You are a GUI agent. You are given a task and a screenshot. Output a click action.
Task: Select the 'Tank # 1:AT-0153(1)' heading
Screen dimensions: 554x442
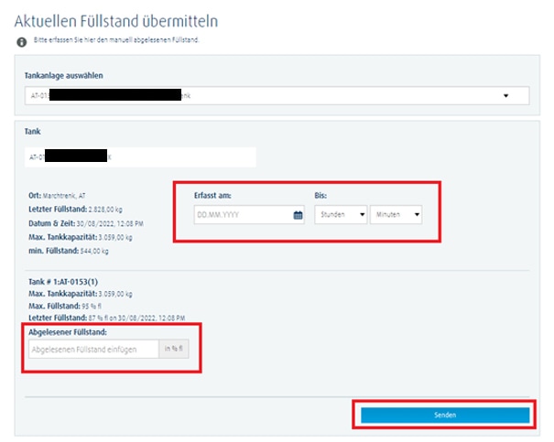pyautogui.click(x=63, y=282)
